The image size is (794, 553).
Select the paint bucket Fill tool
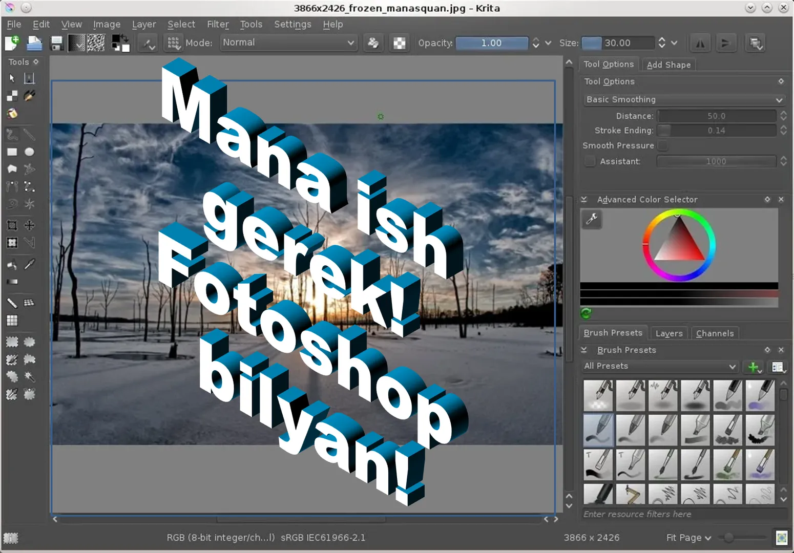(x=12, y=265)
